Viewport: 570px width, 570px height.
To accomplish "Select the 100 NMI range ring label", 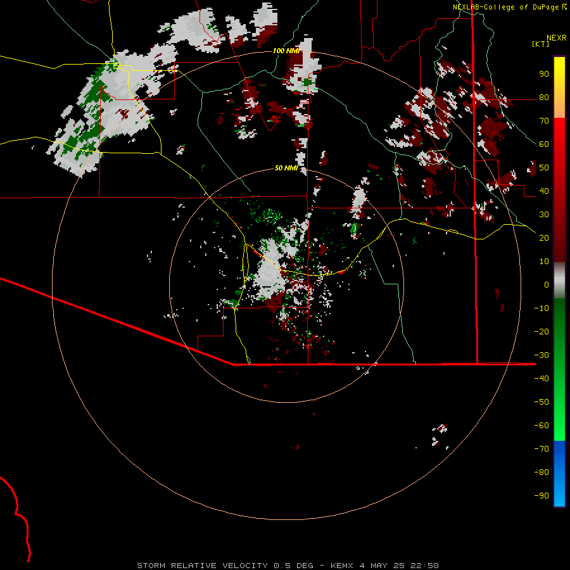I will pyautogui.click(x=286, y=51).
